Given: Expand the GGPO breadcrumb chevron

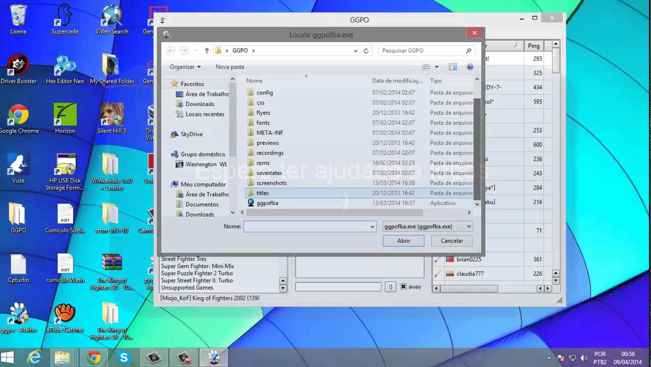Looking at the screenshot, I should (x=254, y=50).
